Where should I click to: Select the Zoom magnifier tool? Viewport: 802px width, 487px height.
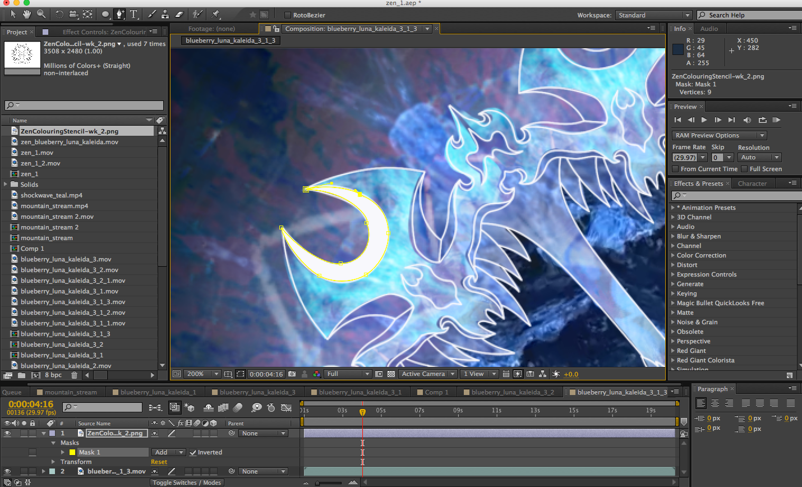pos(41,14)
